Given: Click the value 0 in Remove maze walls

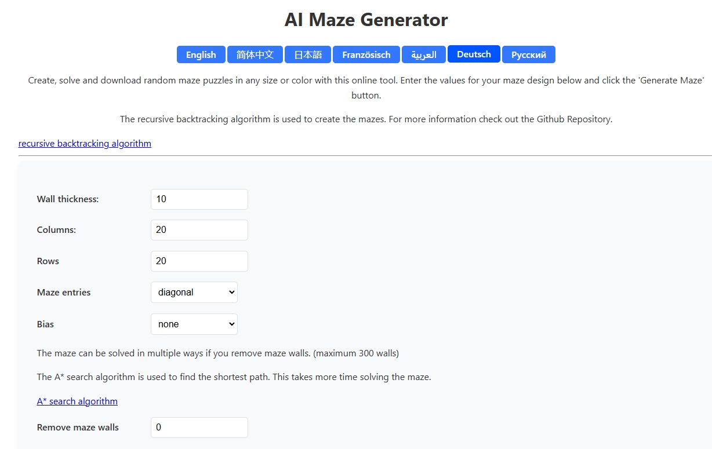Looking at the screenshot, I should coord(199,427).
